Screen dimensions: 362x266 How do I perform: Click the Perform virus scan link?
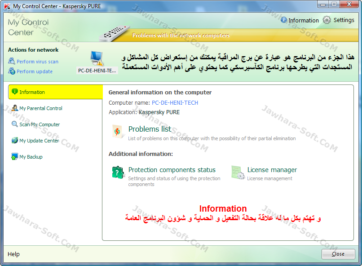coord(37,62)
